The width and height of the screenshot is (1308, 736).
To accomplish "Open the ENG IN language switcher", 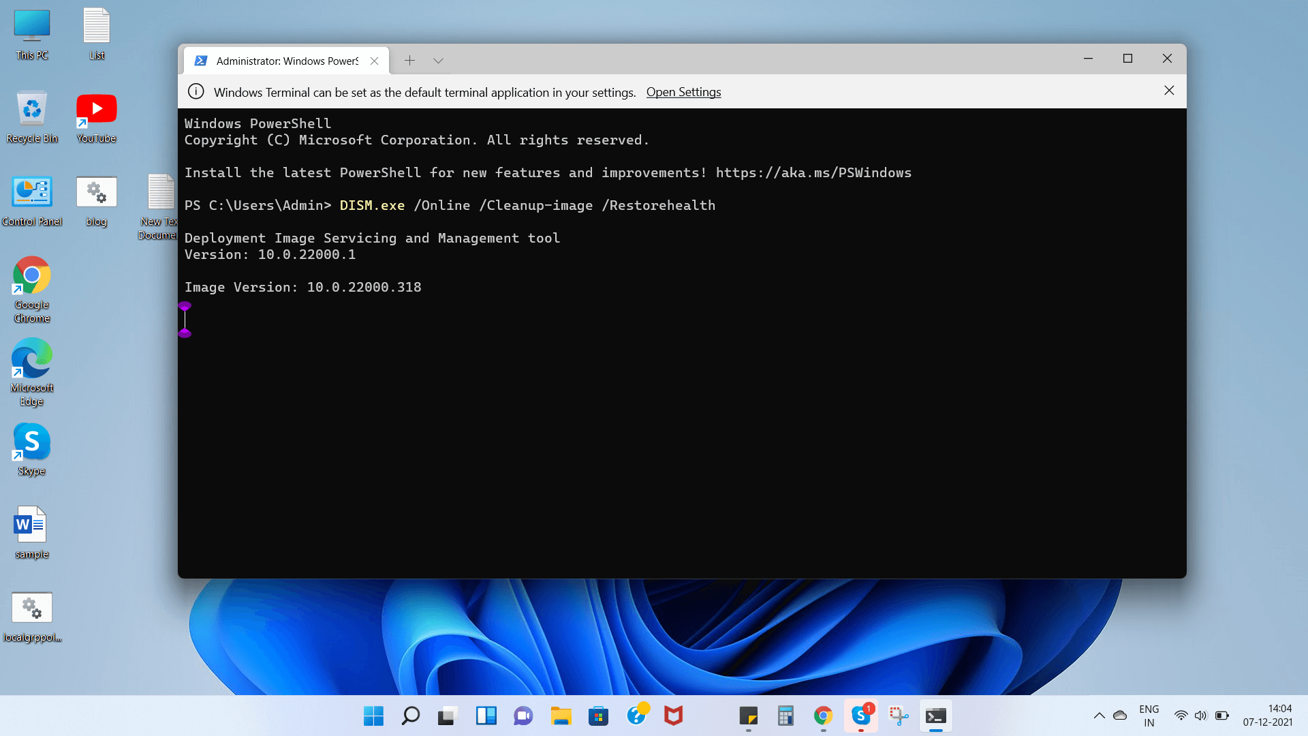I will 1149,716.
